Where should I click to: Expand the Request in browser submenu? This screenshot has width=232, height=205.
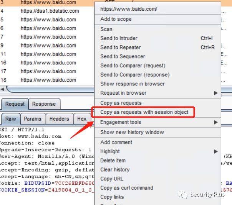coord(158,93)
